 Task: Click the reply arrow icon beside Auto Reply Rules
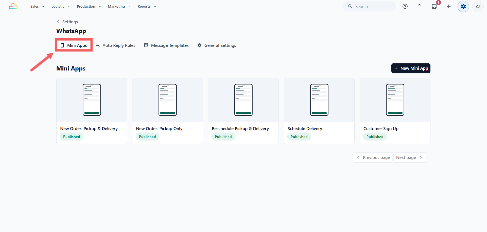coord(98,45)
